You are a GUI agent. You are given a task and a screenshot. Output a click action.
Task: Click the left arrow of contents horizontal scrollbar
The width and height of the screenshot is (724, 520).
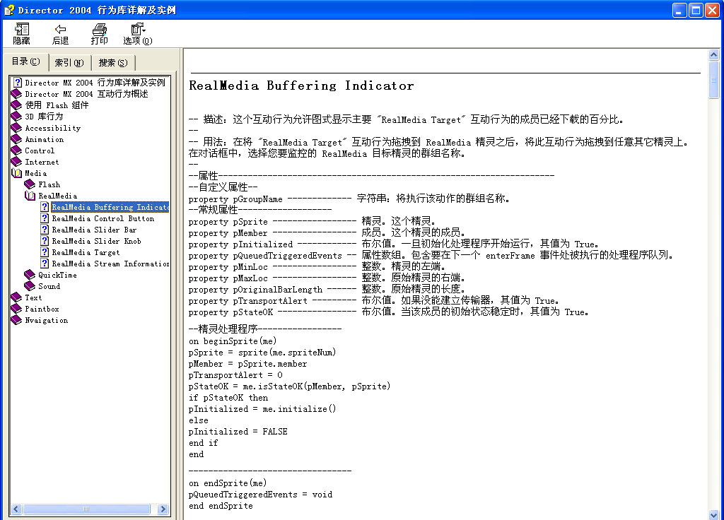[x=16, y=509]
